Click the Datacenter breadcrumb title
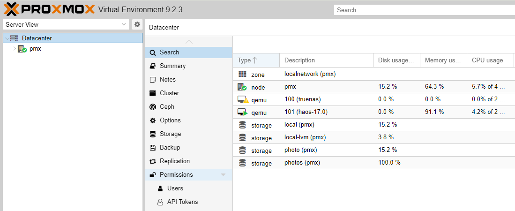The image size is (515, 211). click(164, 28)
